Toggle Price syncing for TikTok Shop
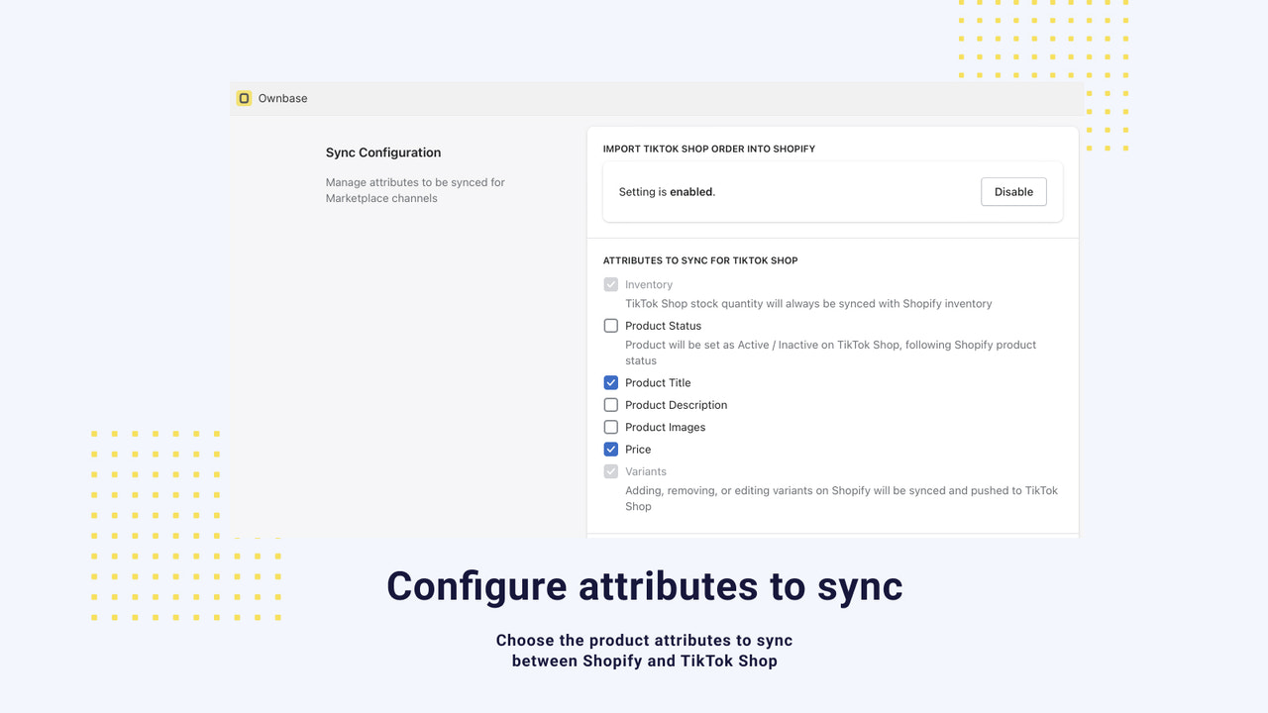Viewport: 1268px width, 713px height. (x=610, y=449)
